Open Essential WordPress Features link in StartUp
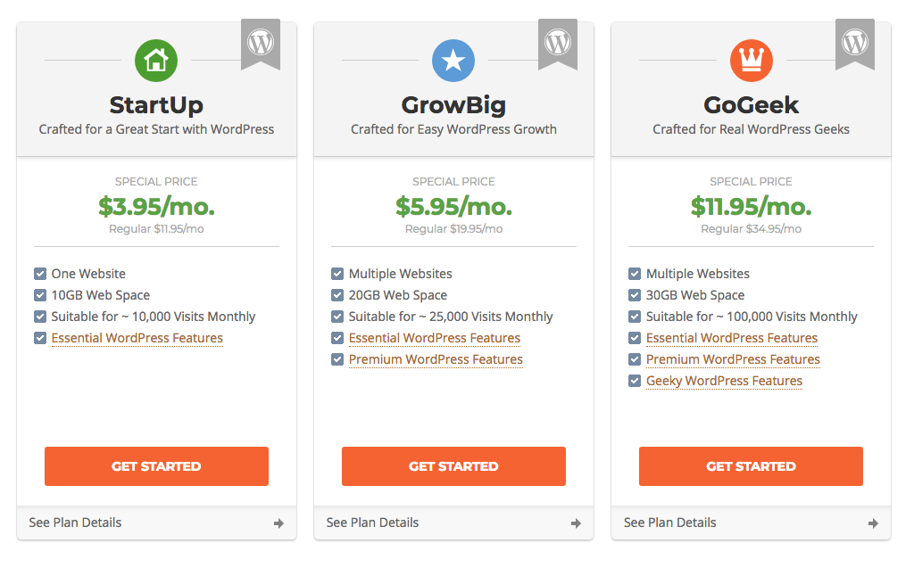 click(x=137, y=339)
